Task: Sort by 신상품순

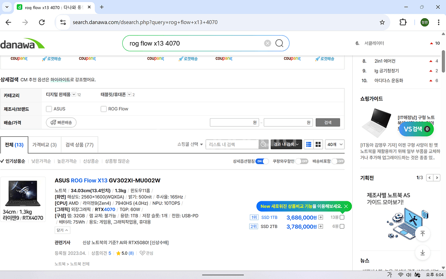Action: click(x=91, y=161)
